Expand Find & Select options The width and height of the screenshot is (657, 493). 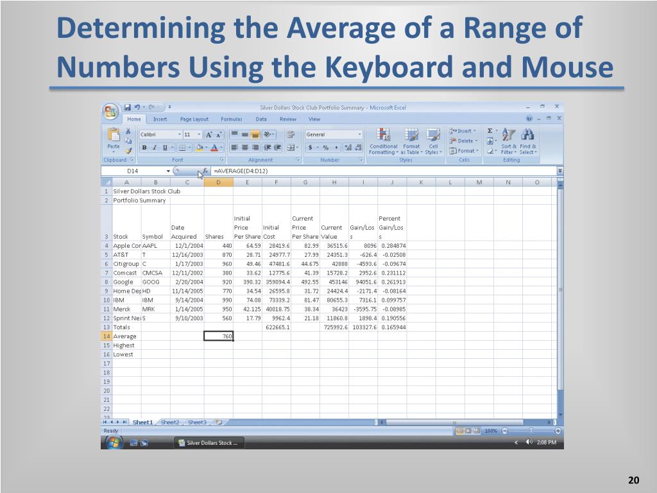(528, 141)
